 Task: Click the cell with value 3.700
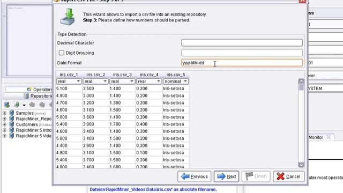point(95,160)
